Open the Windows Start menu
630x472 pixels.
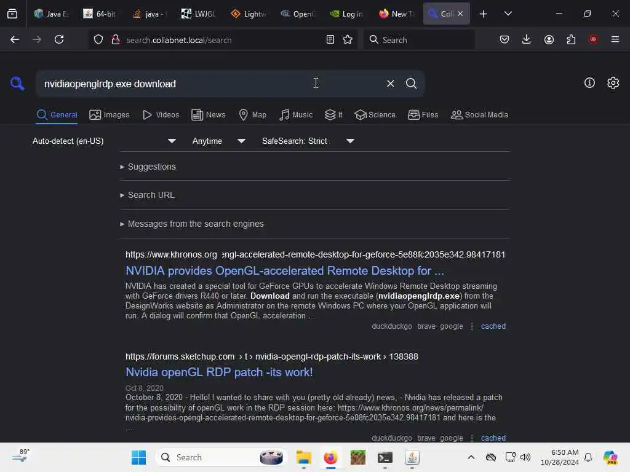(139, 457)
